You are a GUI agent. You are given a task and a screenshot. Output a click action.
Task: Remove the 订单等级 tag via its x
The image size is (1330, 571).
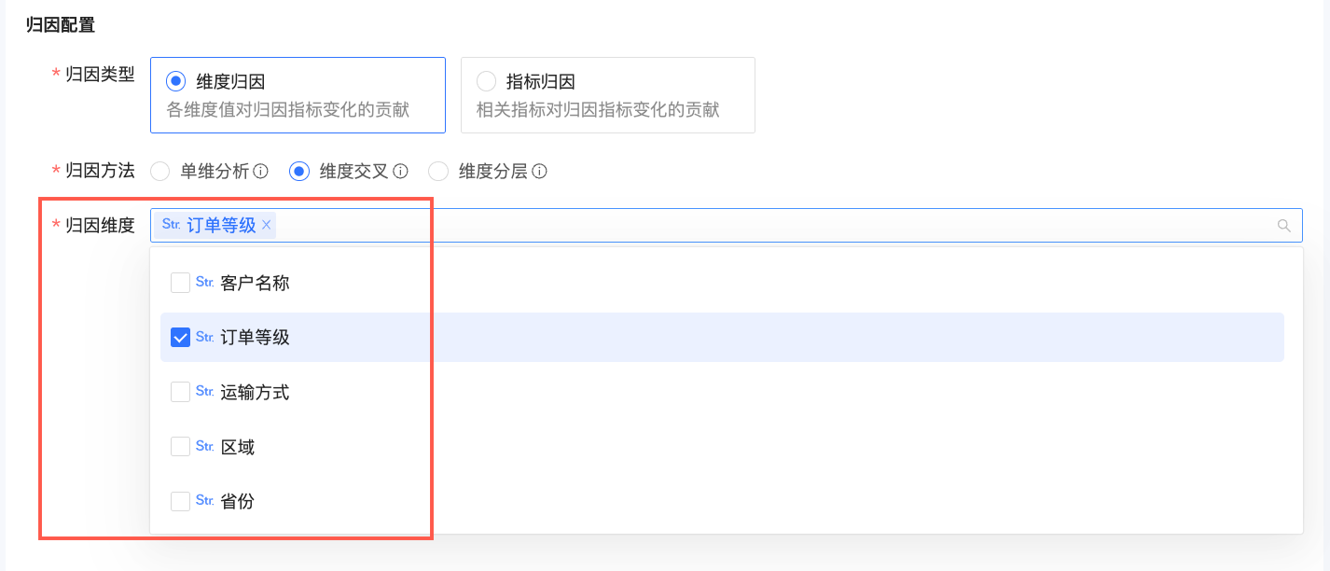(267, 225)
